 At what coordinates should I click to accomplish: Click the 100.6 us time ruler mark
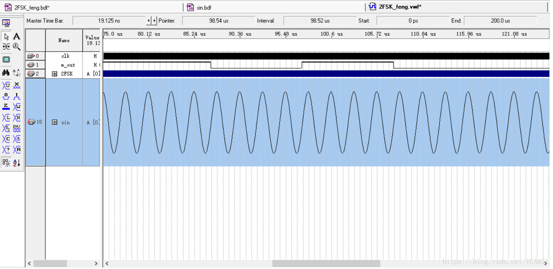tap(332, 34)
